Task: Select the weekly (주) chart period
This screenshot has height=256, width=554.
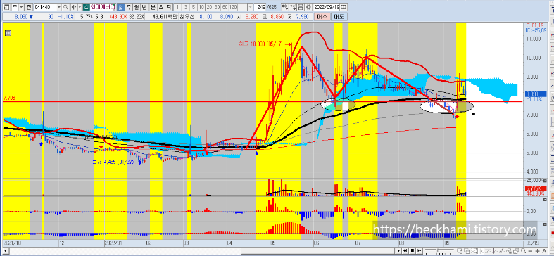Action: tap(129, 7)
